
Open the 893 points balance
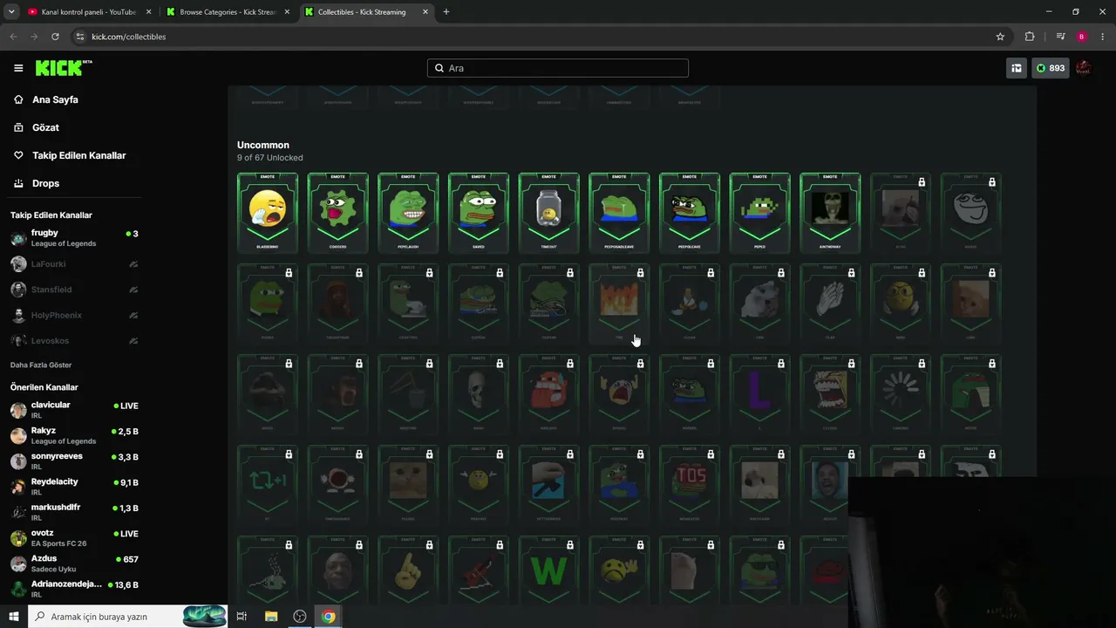tap(1051, 68)
